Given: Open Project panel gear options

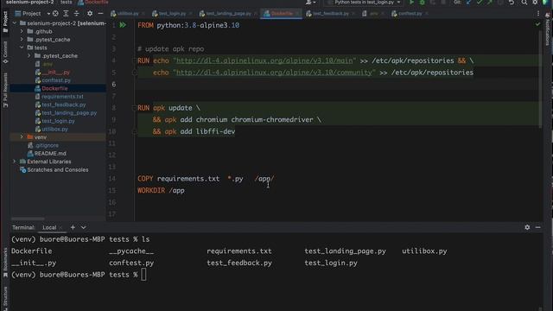Looking at the screenshot, I should click(90, 14).
